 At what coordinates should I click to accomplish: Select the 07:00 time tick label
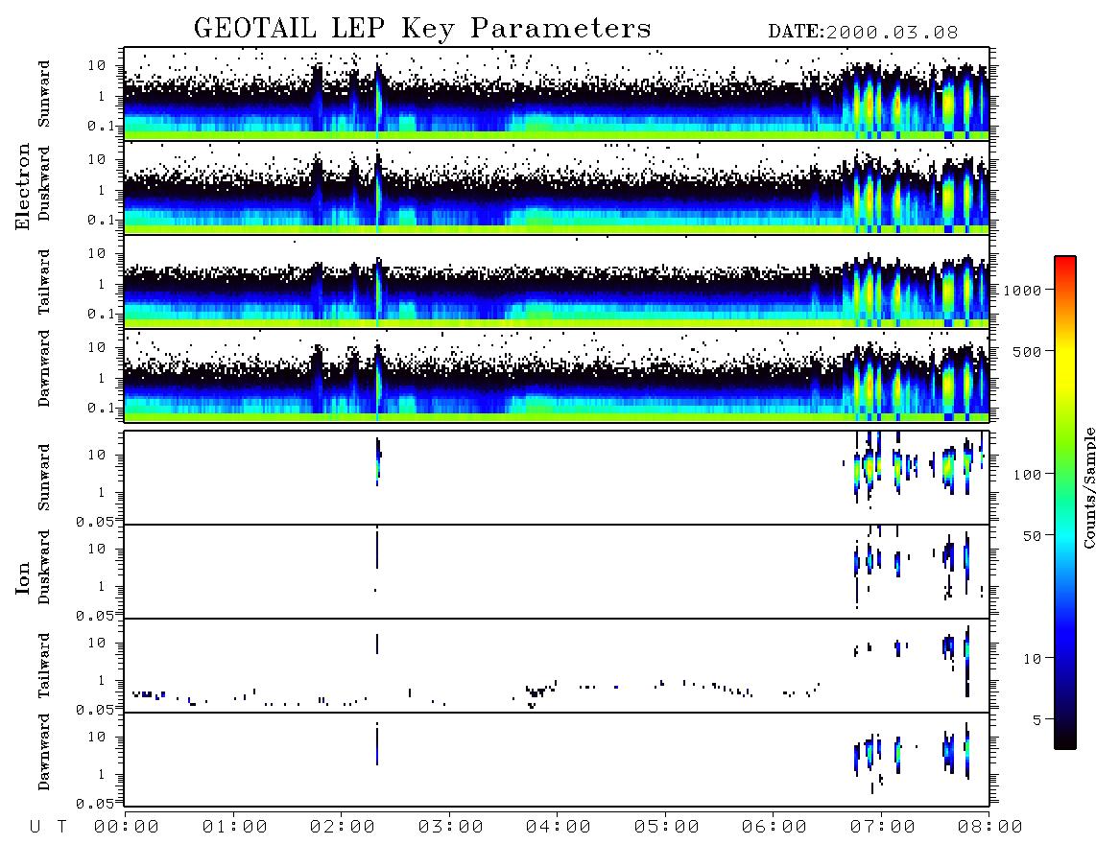point(883,828)
